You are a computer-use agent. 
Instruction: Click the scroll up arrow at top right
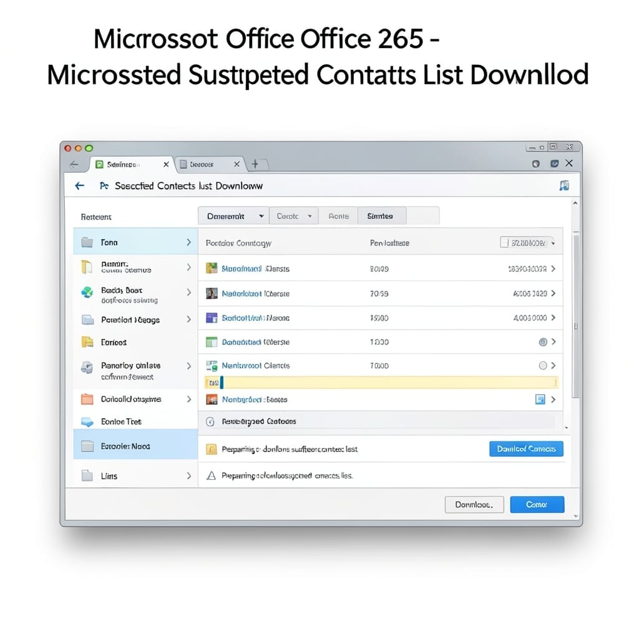point(575,203)
